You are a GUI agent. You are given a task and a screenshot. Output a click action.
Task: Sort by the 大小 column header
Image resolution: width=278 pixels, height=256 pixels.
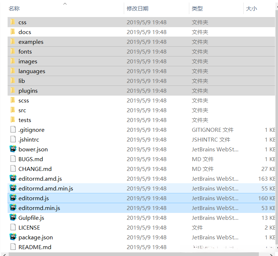pyautogui.click(x=252, y=8)
